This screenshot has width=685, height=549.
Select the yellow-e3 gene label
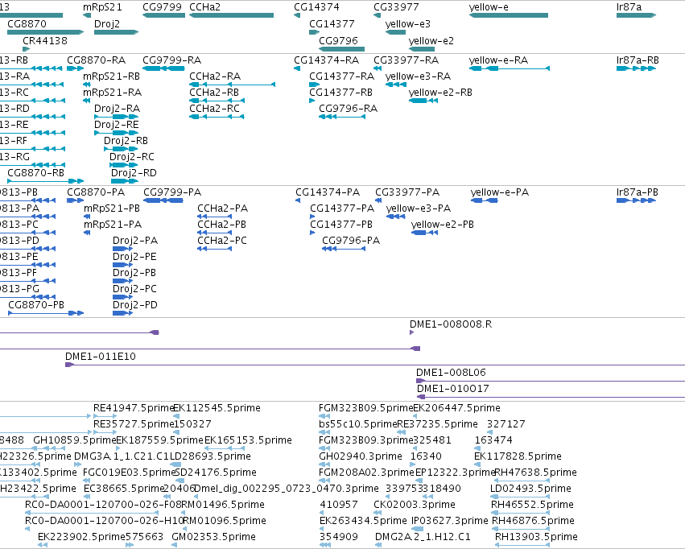pyautogui.click(x=407, y=24)
